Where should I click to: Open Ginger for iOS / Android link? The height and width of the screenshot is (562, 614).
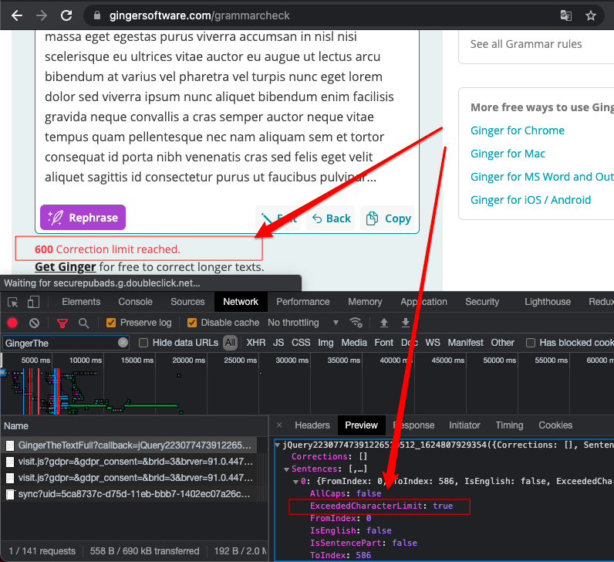531,200
